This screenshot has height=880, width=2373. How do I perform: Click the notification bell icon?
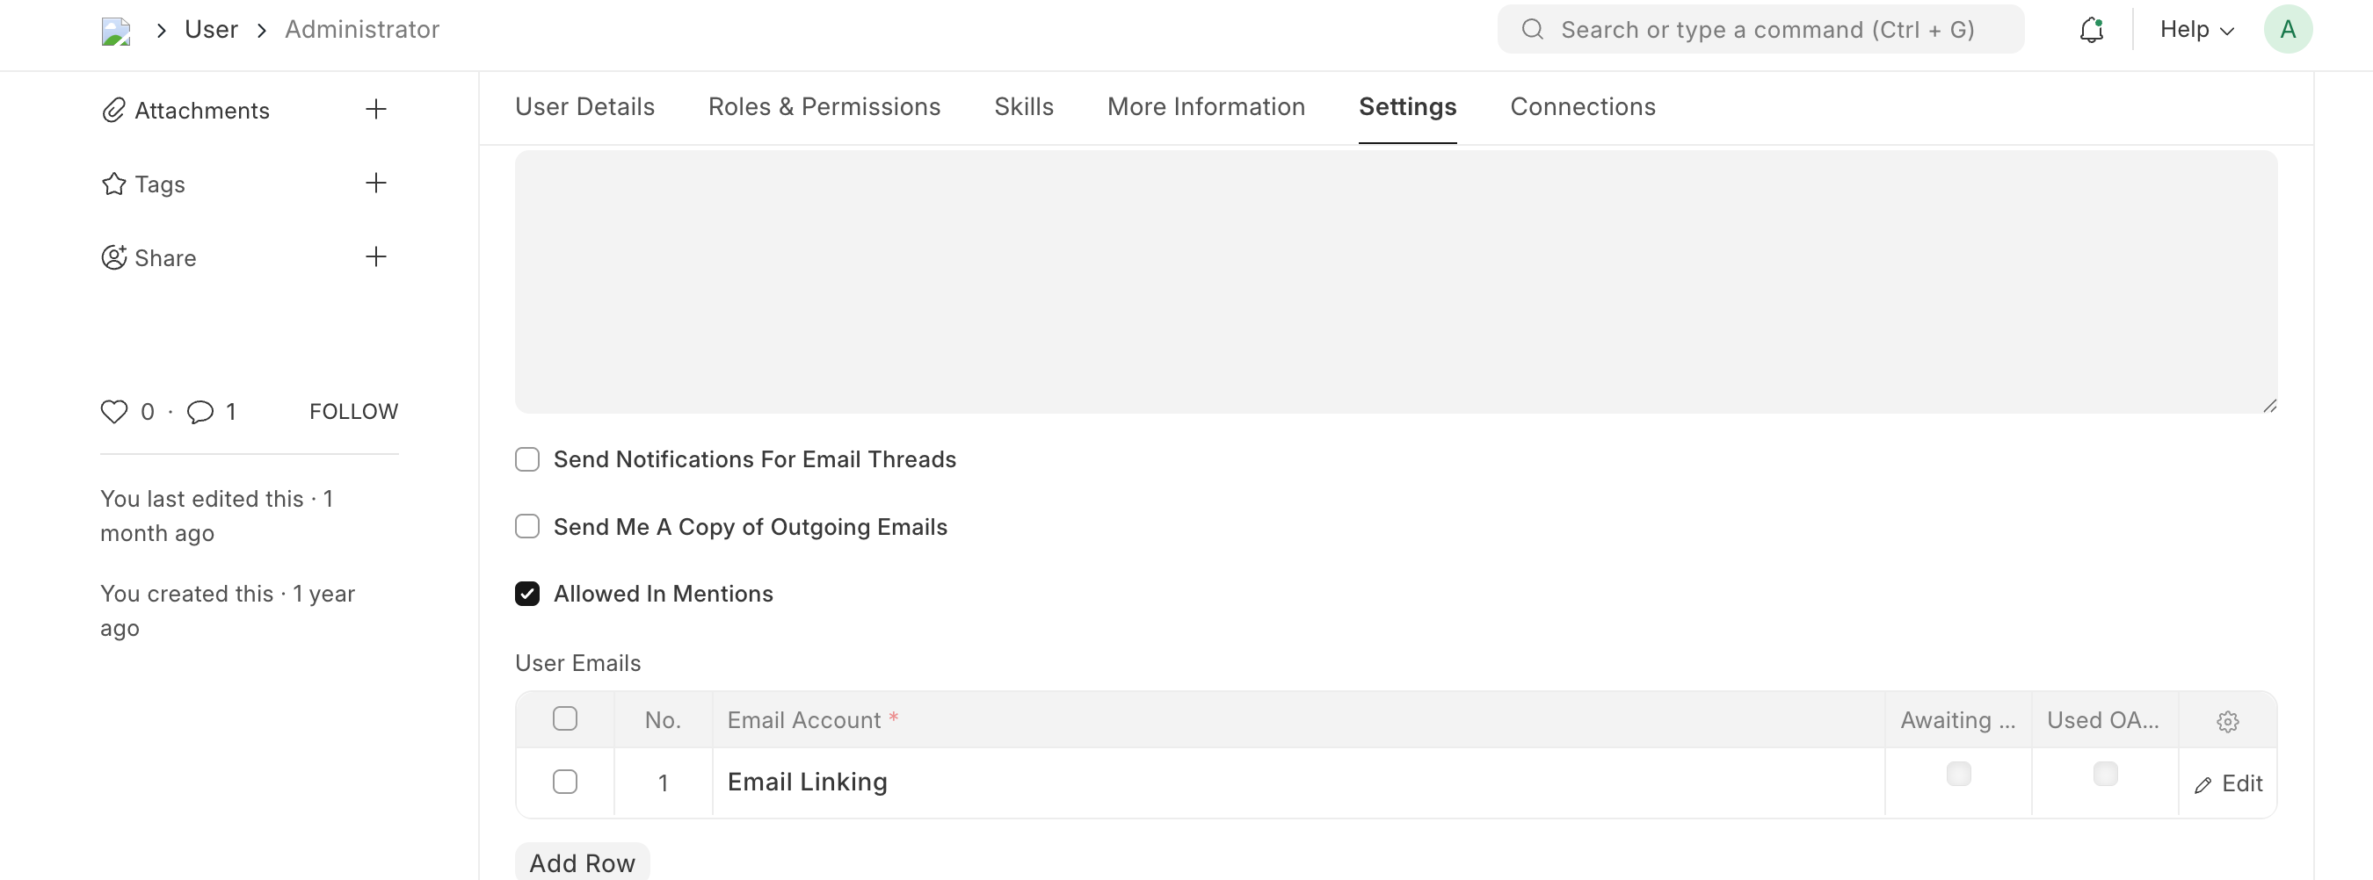[x=2091, y=31]
